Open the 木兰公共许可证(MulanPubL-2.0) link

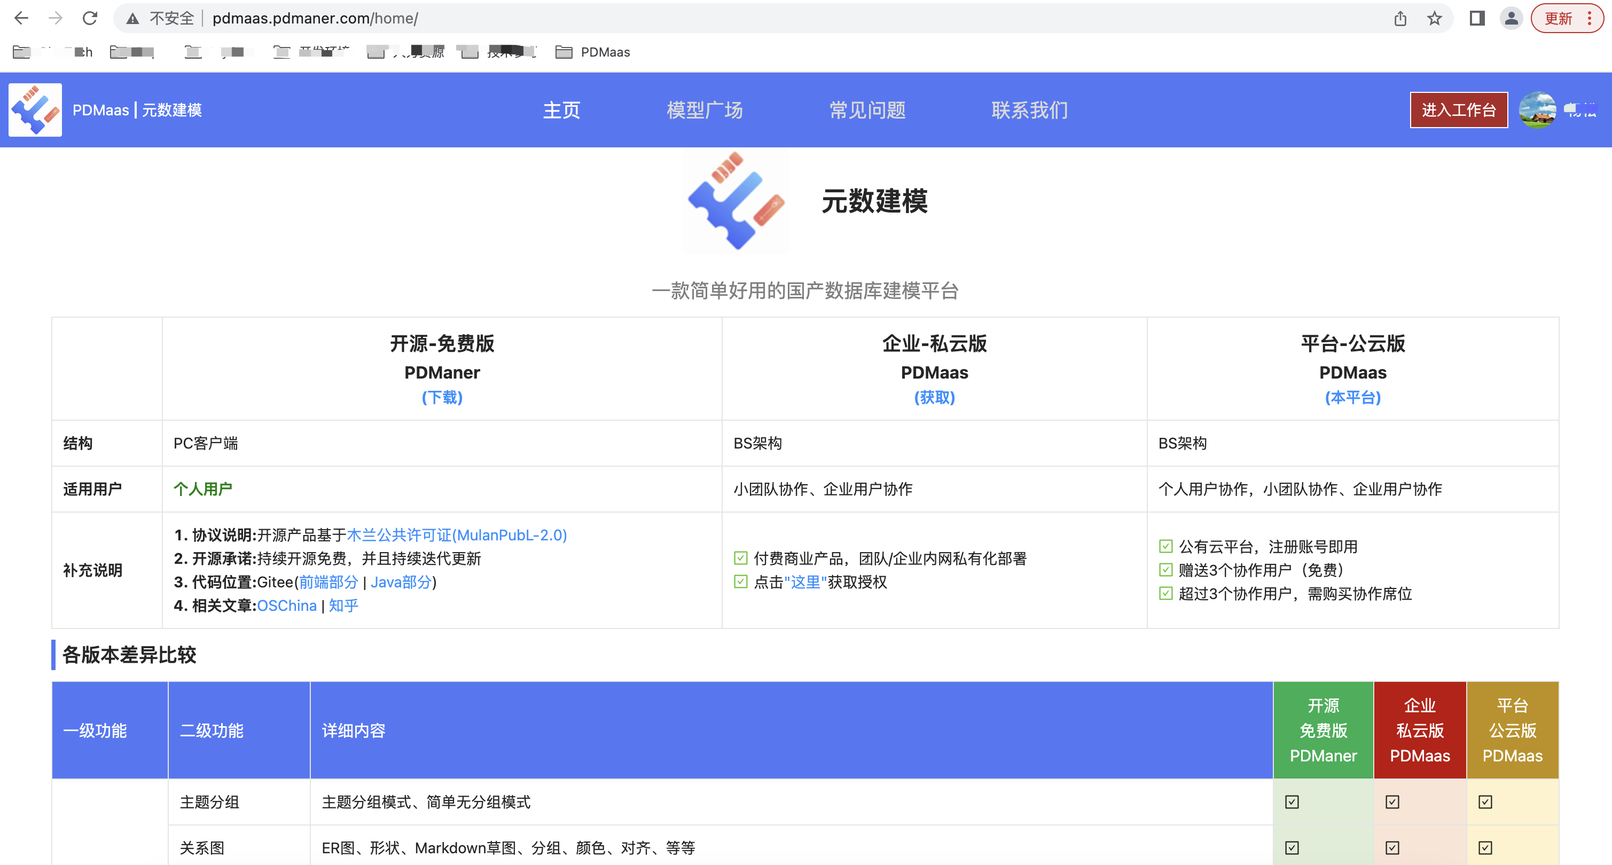click(x=457, y=535)
